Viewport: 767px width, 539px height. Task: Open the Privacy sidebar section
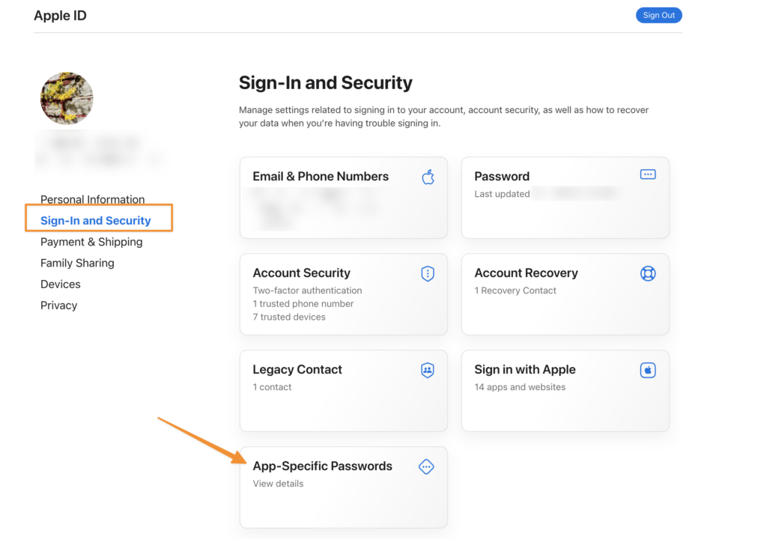click(x=58, y=305)
